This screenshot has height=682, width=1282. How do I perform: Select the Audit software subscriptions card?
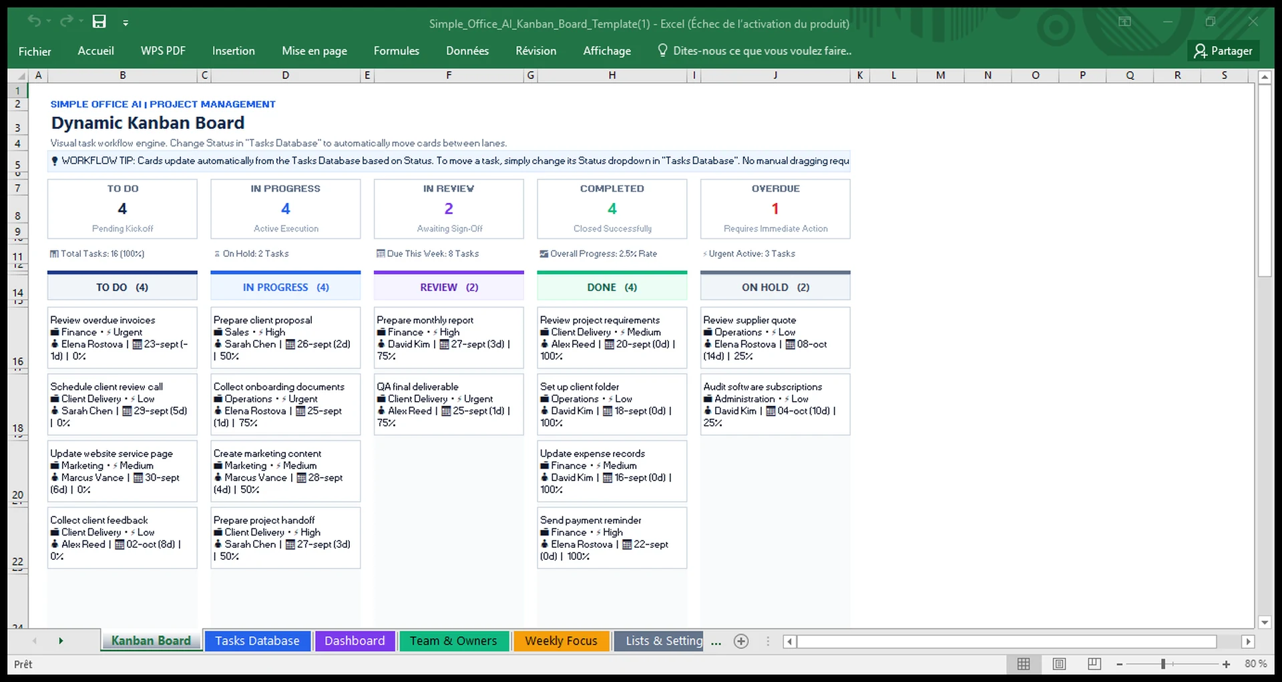coord(775,404)
